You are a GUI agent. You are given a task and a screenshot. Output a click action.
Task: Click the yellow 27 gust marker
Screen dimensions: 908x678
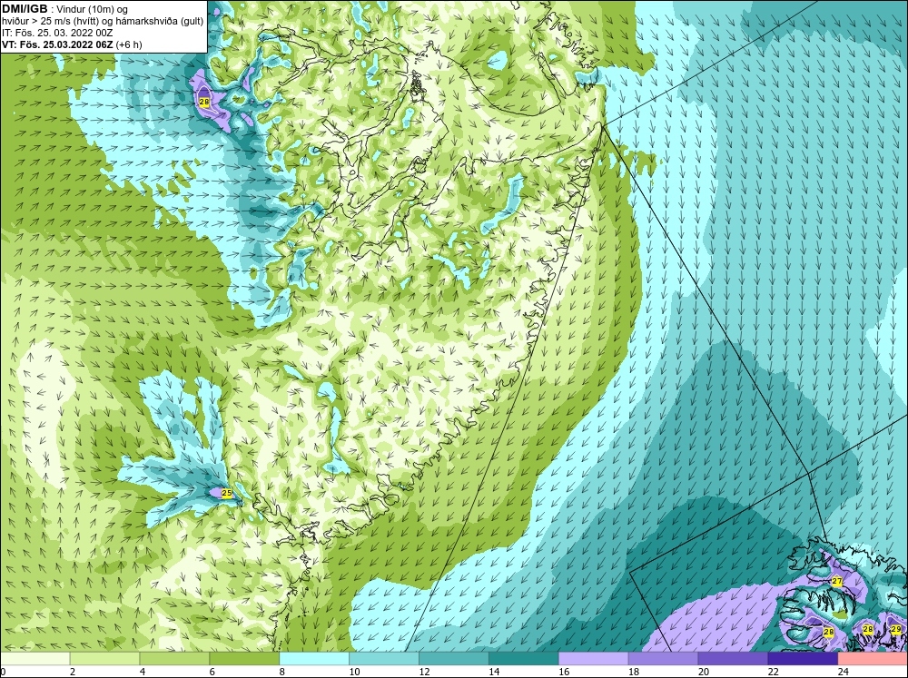pyautogui.click(x=837, y=581)
